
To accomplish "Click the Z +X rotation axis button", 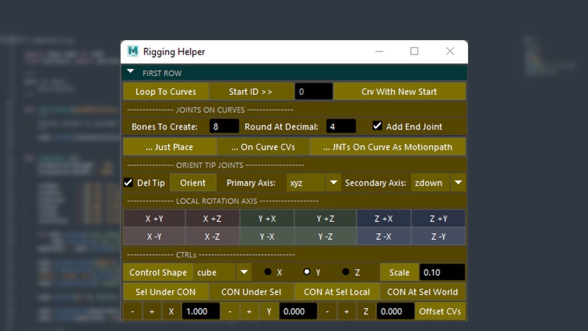I will click(x=383, y=219).
